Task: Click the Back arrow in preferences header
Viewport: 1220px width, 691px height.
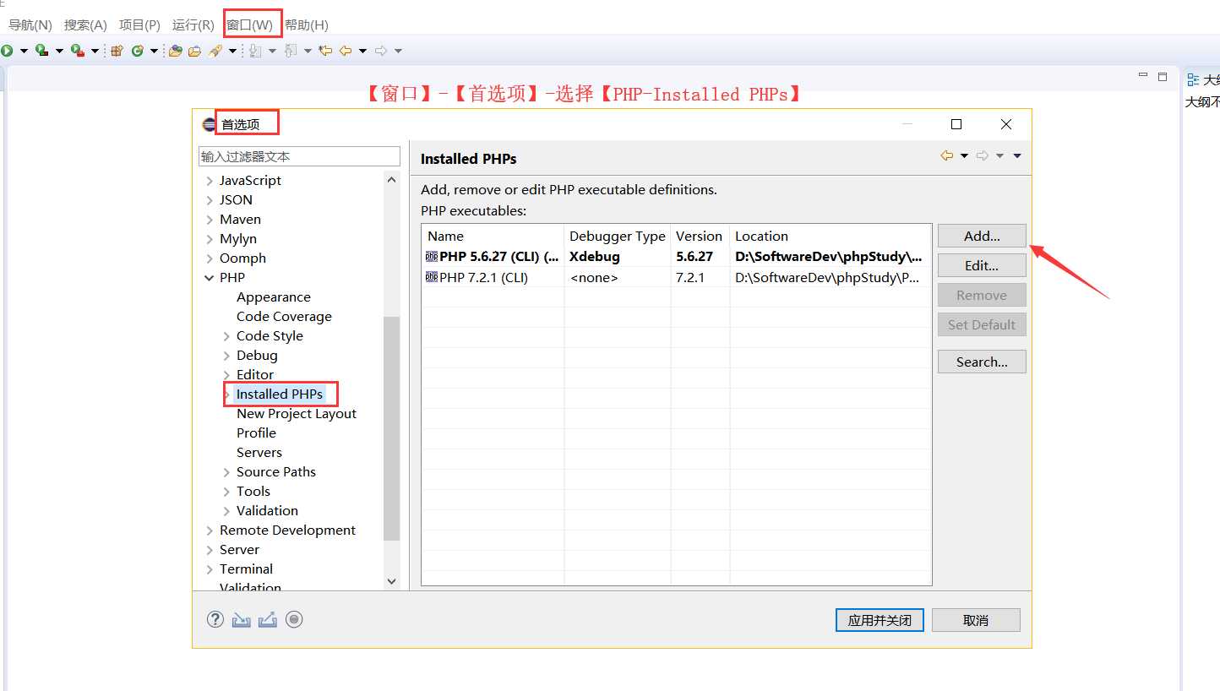Action: coord(947,155)
